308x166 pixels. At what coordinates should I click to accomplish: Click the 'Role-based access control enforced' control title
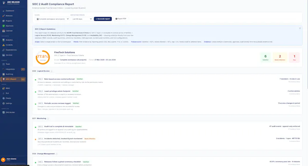59,79
